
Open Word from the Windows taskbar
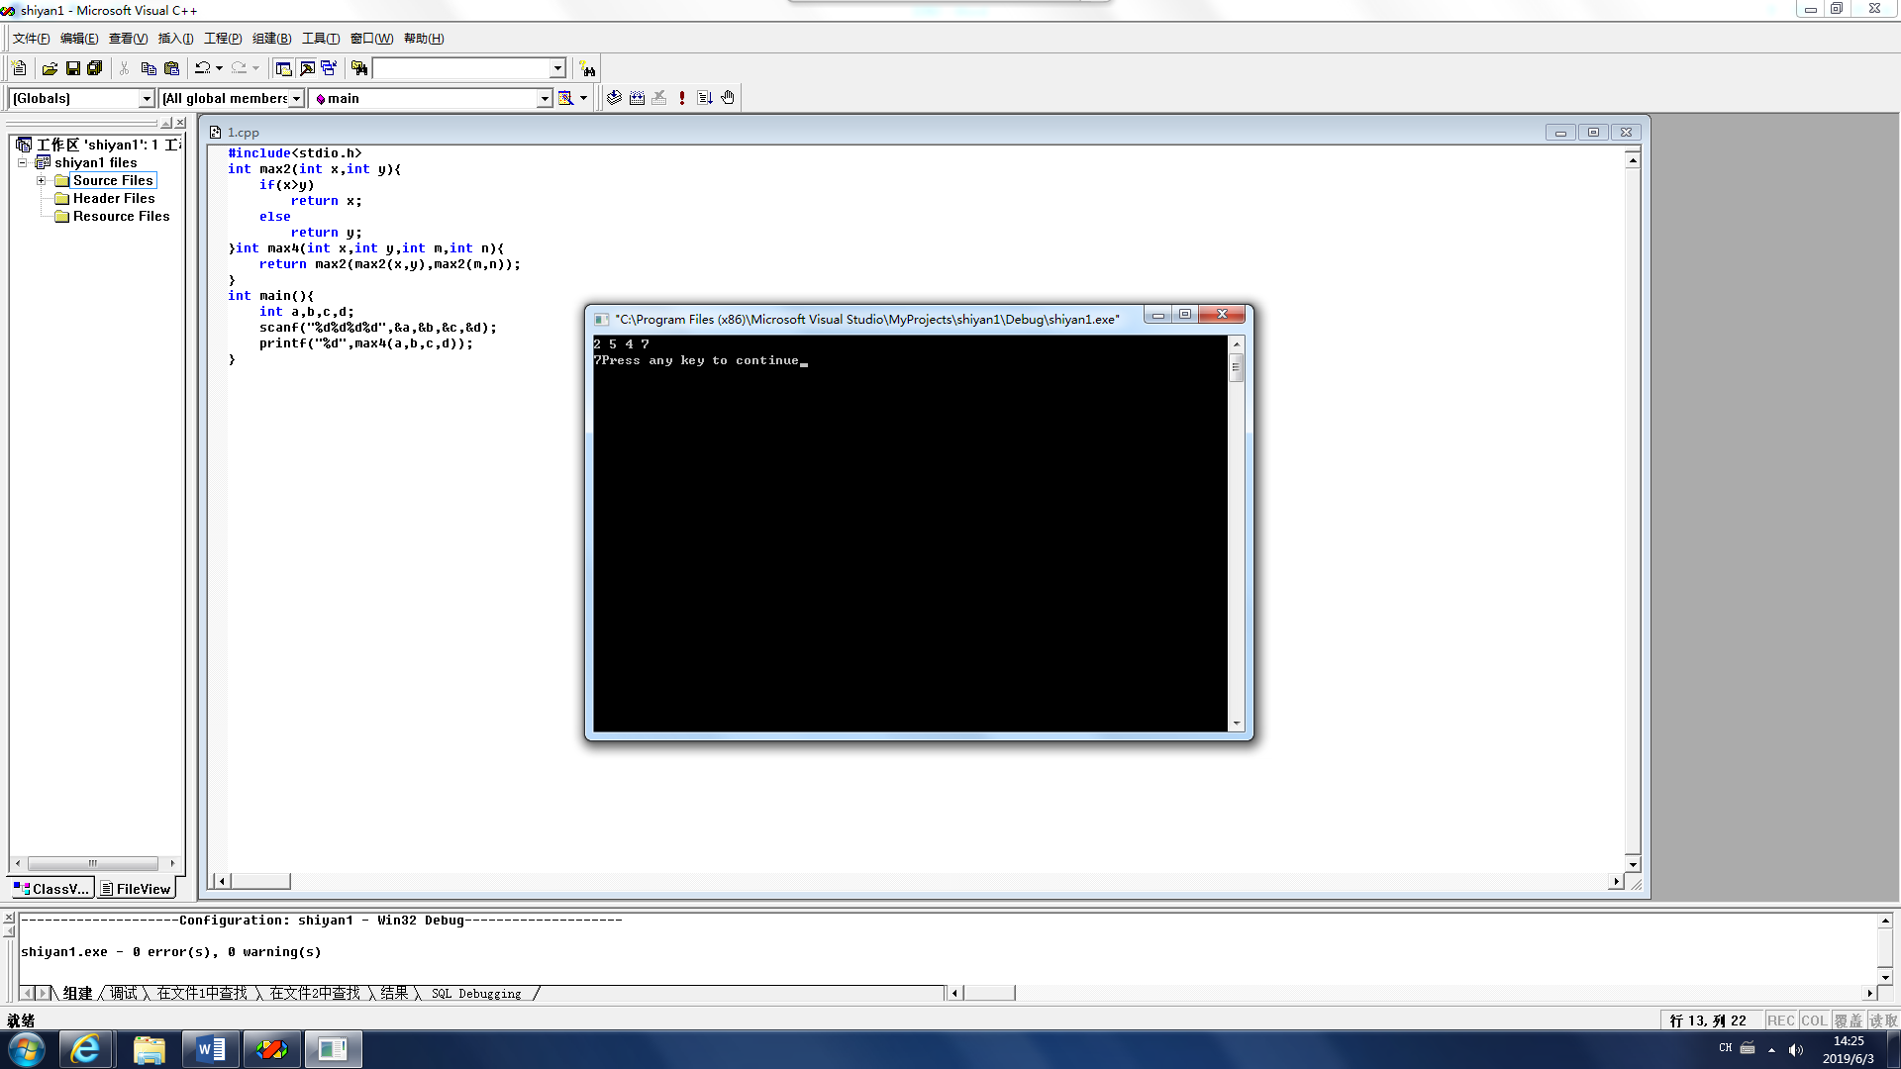pyautogui.click(x=210, y=1049)
